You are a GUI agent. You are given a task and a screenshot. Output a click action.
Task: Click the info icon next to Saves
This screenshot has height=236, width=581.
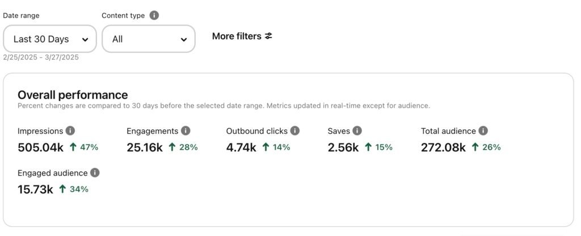pyautogui.click(x=357, y=131)
